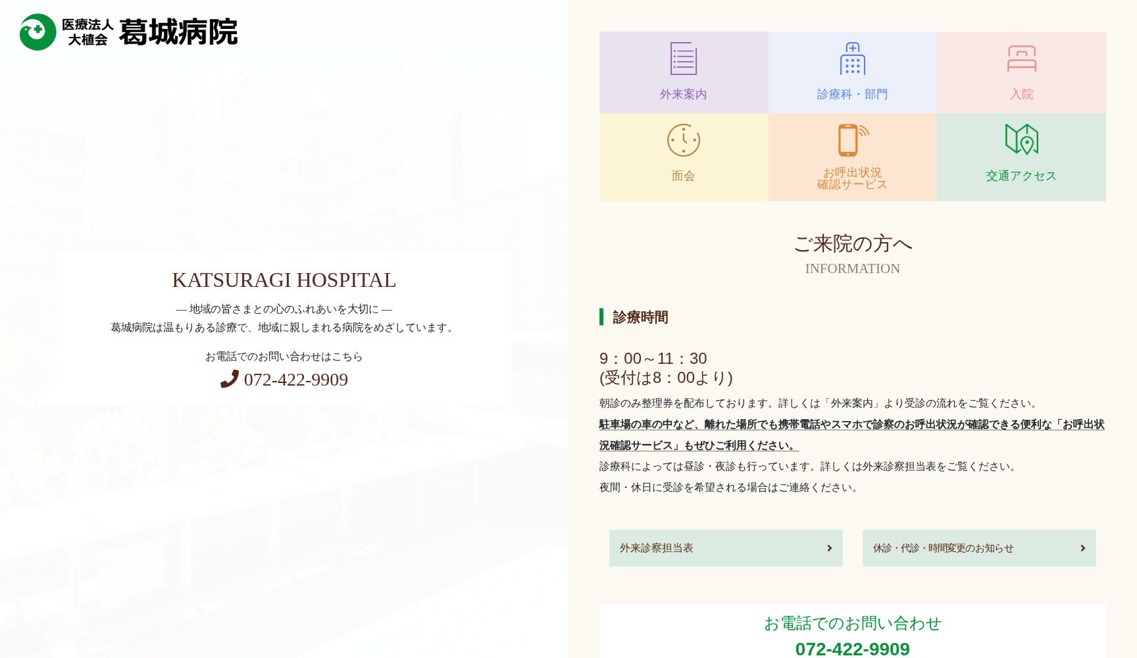Click the 診療時間 section header
1137x658 pixels.
click(x=640, y=318)
